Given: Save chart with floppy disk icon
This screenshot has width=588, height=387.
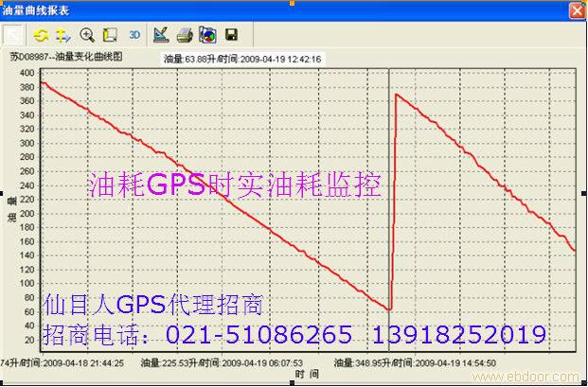Looking at the screenshot, I should click(231, 36).
